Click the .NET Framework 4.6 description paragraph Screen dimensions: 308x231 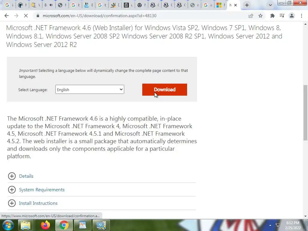[x=102, y=137]
